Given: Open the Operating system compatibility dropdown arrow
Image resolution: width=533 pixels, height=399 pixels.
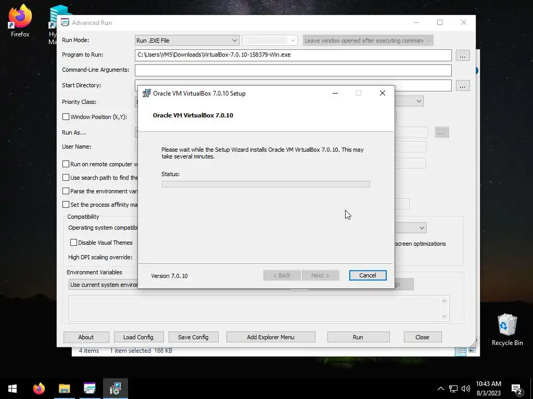Looking at the screenshot, I should [422, 228].
